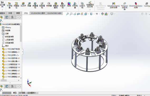The image size is (150, 96).
Task: Click the feature tree horizontal scrollbar
Action: pyautogui.click(x=4, y=80)
